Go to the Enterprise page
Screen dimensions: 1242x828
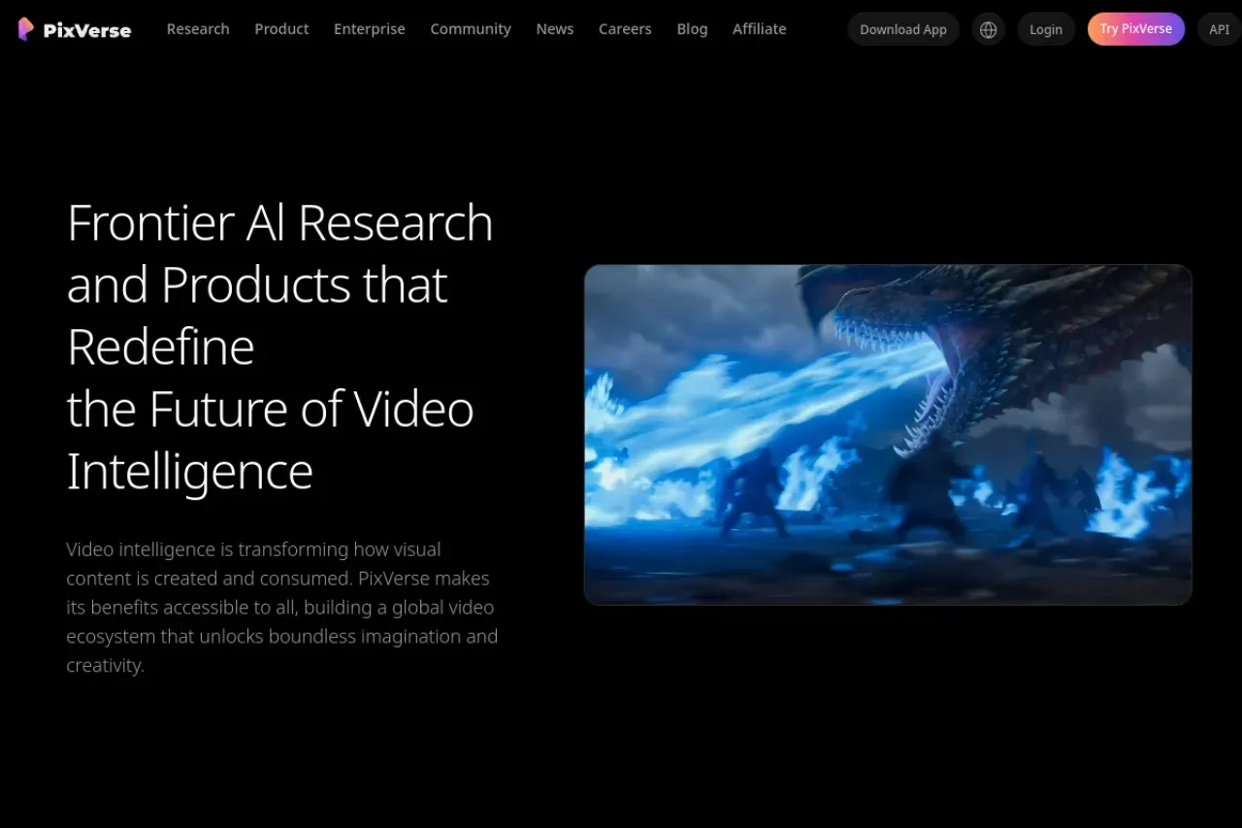[x=370, y=29]
